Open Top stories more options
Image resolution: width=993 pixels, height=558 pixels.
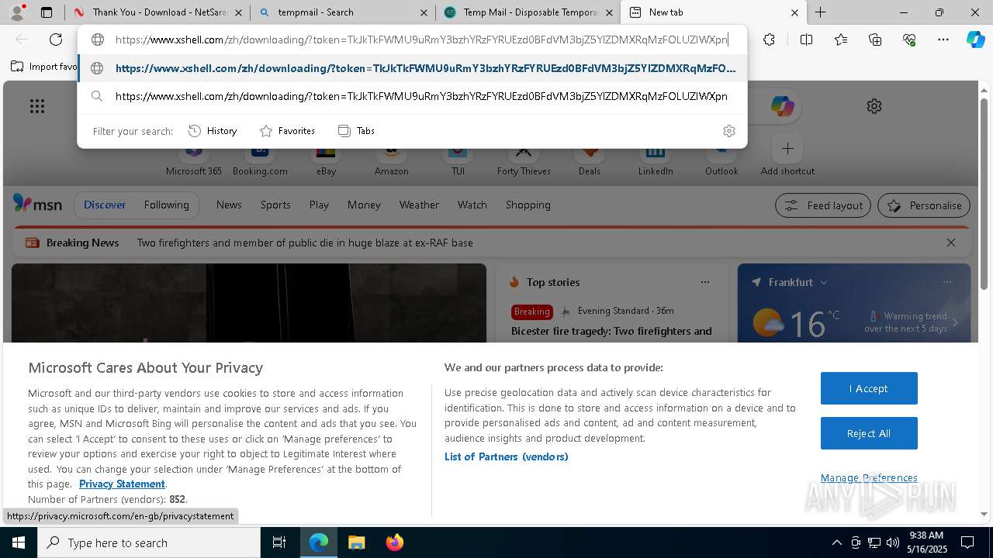click(705, 282)
